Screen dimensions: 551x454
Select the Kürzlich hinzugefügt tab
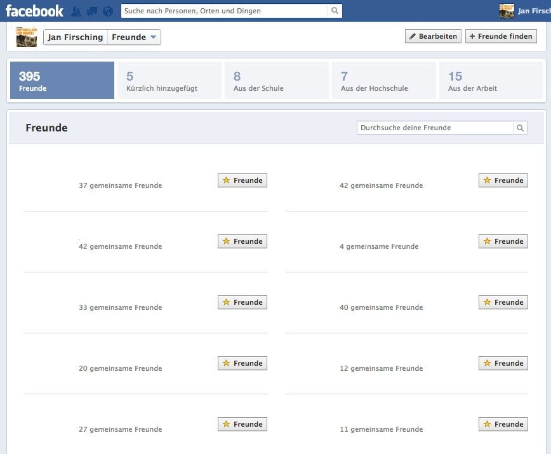[169, 81]
